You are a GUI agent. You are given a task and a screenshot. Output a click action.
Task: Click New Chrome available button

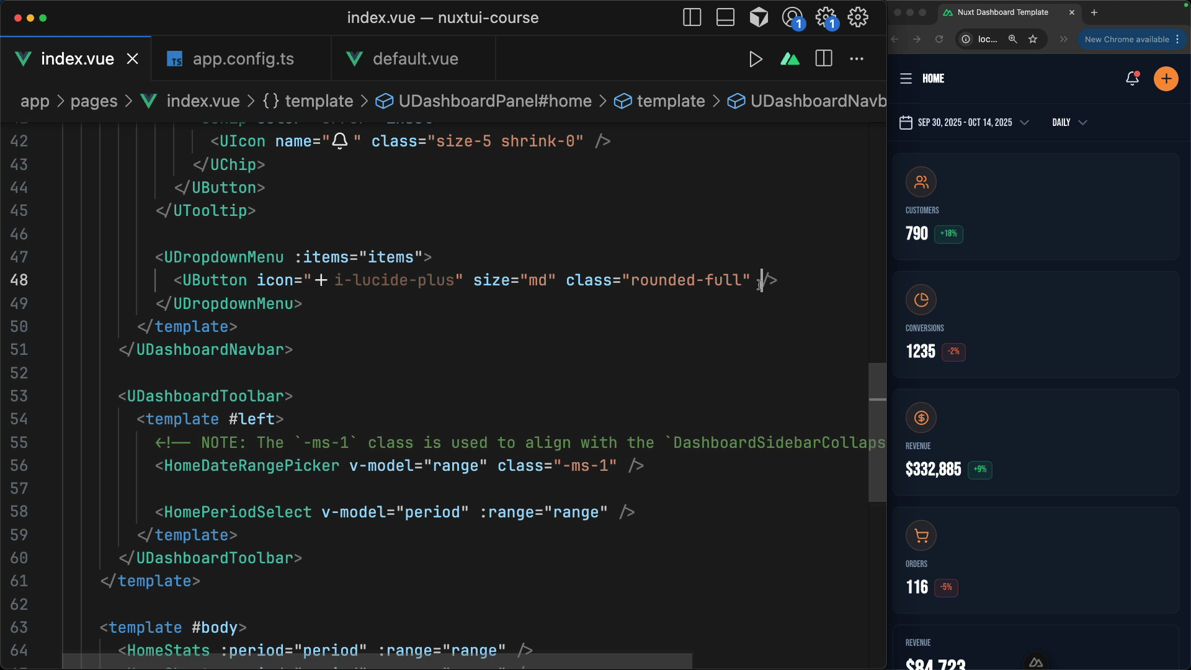click(x=1126, y=39)
